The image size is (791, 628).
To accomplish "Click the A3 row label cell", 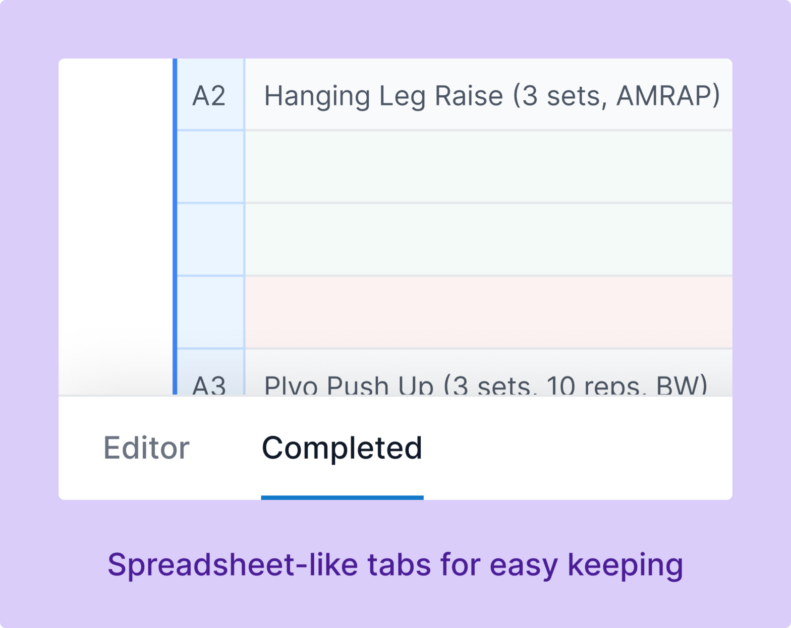I will 209,384.
